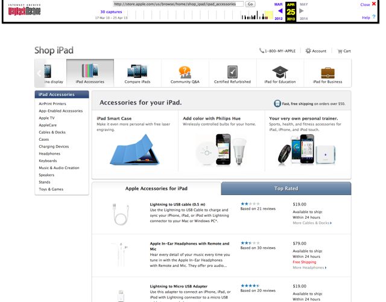Screen dimensions: 386x302
Task: Focus the Wayback URL input field
Action: [179, 4]
